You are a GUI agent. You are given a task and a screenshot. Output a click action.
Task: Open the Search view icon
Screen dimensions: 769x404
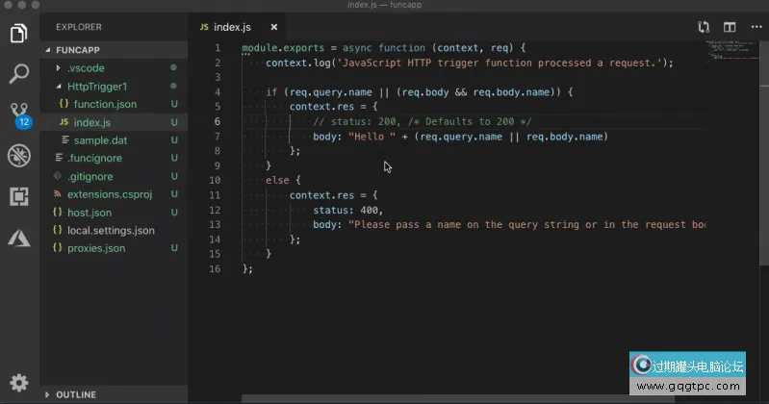point(18,73)
